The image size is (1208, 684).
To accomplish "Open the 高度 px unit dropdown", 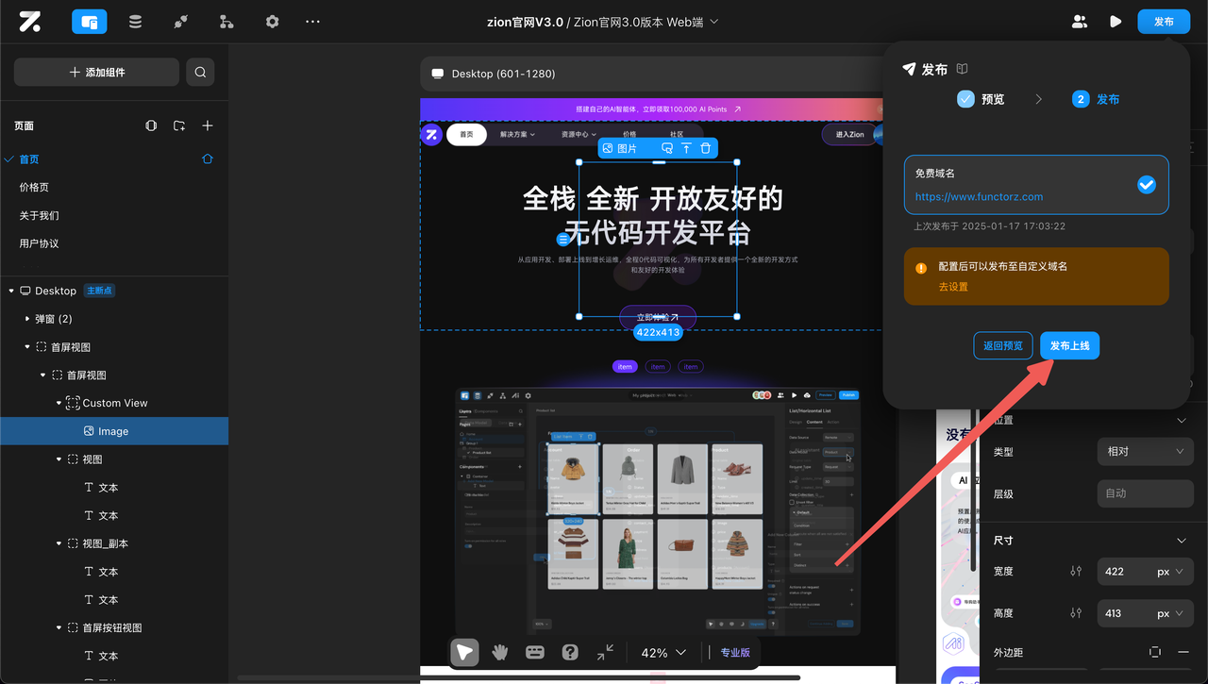I will click(1169, 613).
